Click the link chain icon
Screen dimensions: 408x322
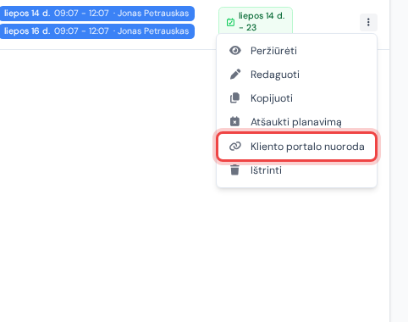pyautogui.click(x=235, y=147)
